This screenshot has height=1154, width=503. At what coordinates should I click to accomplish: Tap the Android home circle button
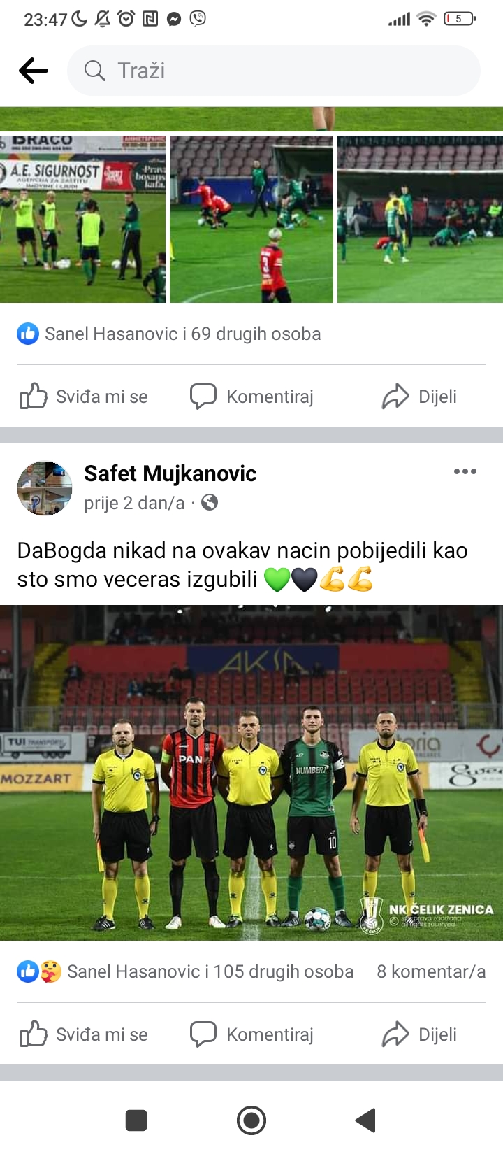pyautogui.click(x=251, y=1120)
